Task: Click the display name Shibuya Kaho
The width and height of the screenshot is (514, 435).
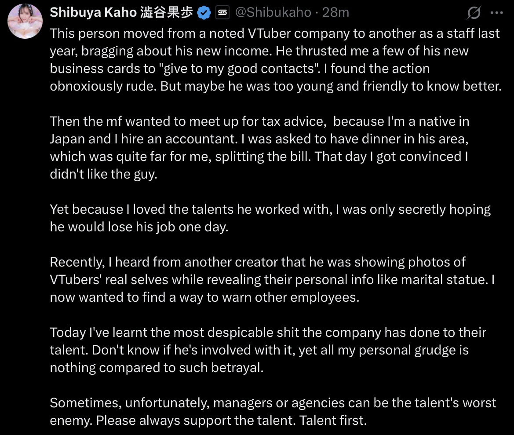Action: click(x=93, y=12)
